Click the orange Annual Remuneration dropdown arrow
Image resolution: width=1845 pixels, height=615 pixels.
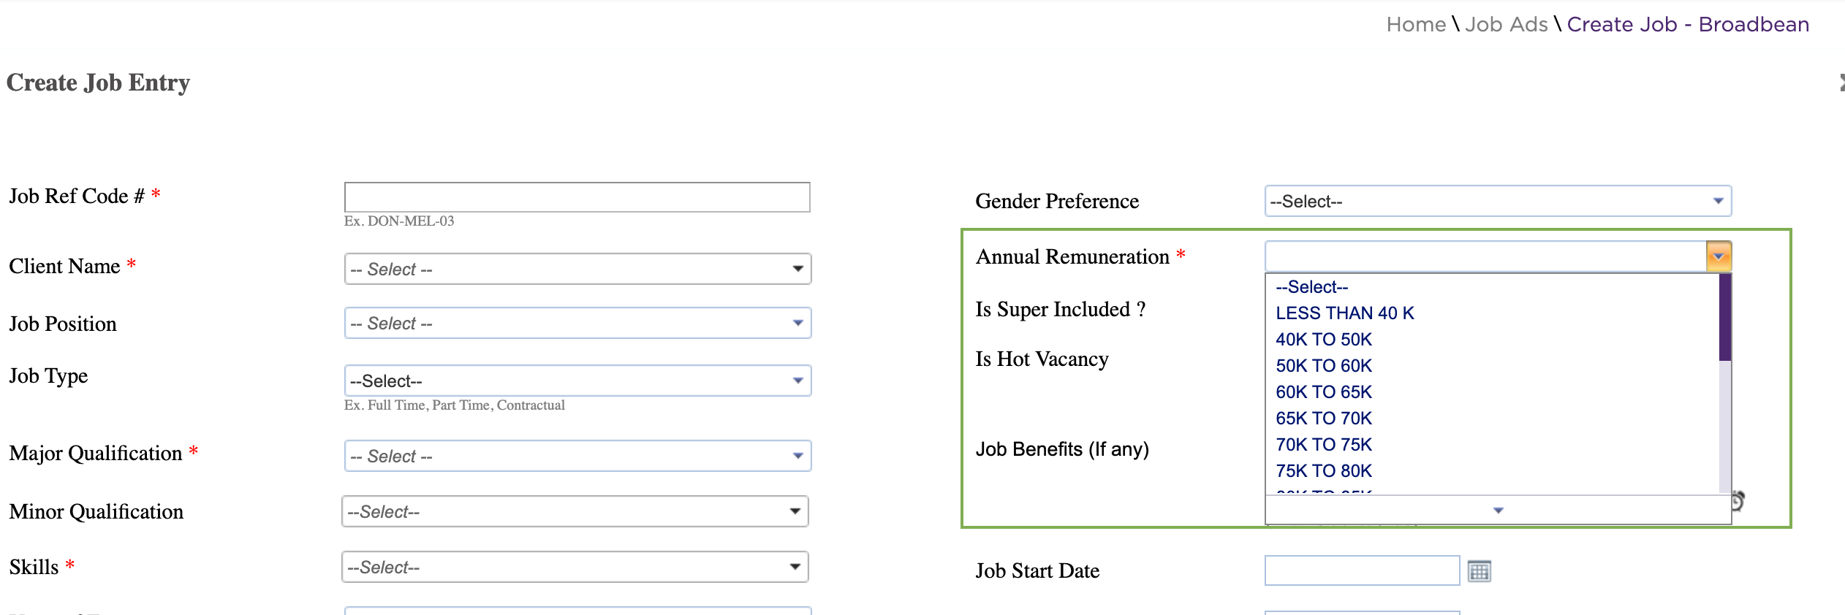[1719, 256]
